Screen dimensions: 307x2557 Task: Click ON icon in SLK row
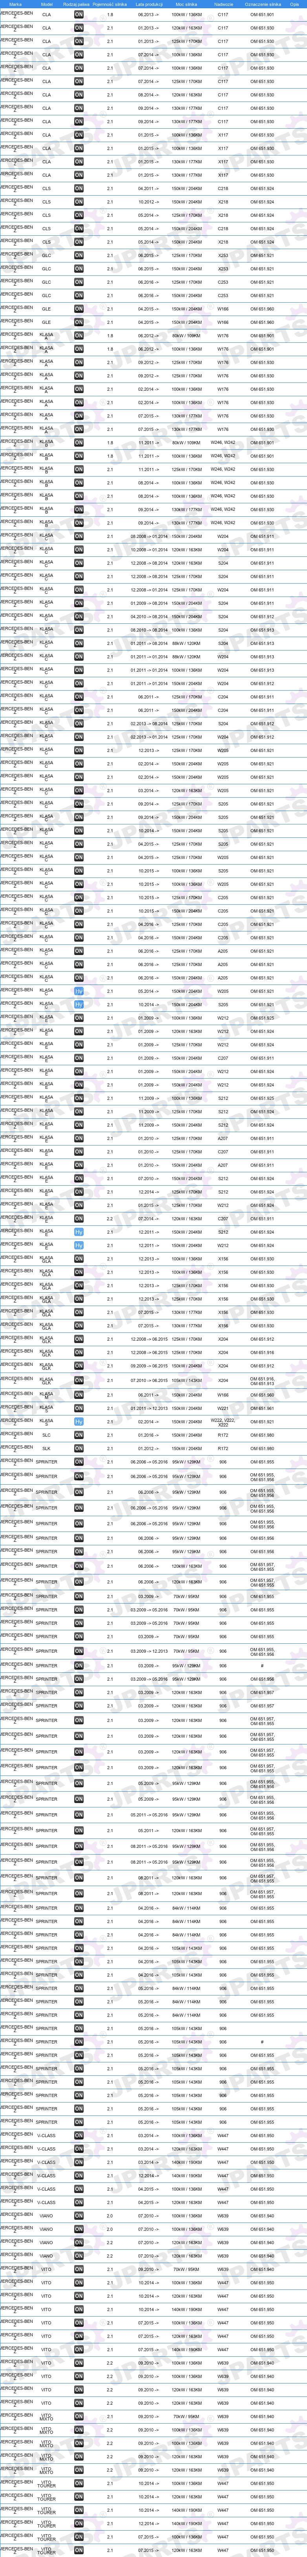(x=79, y=1448)
